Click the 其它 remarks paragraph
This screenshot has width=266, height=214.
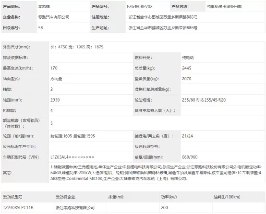[x=156, y=173]
